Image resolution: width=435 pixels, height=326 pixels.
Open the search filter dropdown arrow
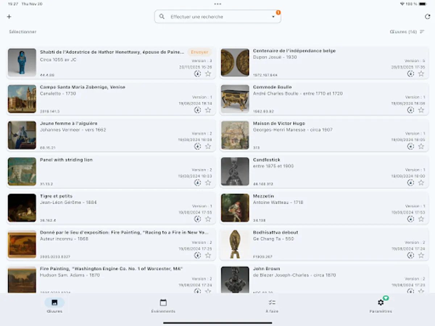pyautogui.click(x=273, y=17)
